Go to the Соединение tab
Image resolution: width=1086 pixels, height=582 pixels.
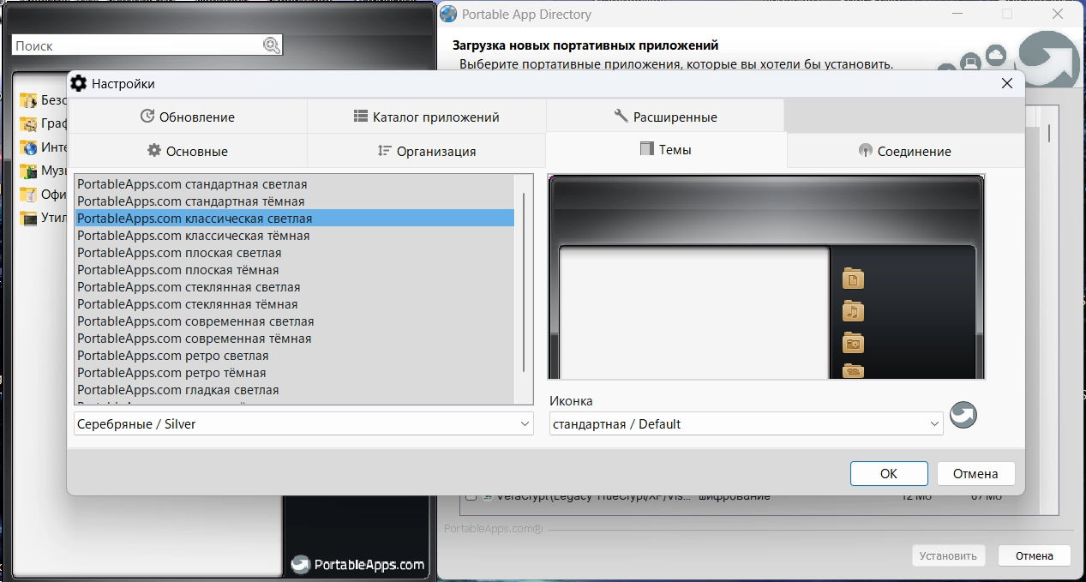coord(905,151)
